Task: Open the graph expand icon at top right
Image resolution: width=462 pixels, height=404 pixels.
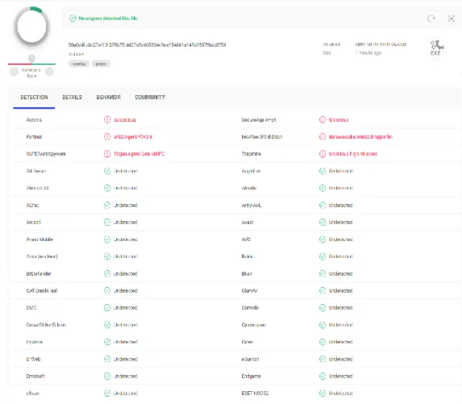Action: [x=451, y=19]
